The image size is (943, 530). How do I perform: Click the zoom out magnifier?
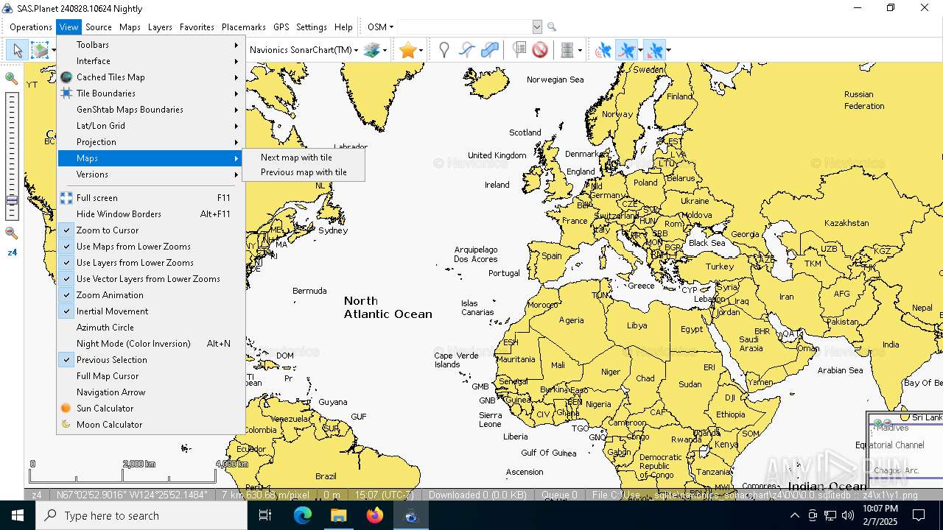pos(11,233)
